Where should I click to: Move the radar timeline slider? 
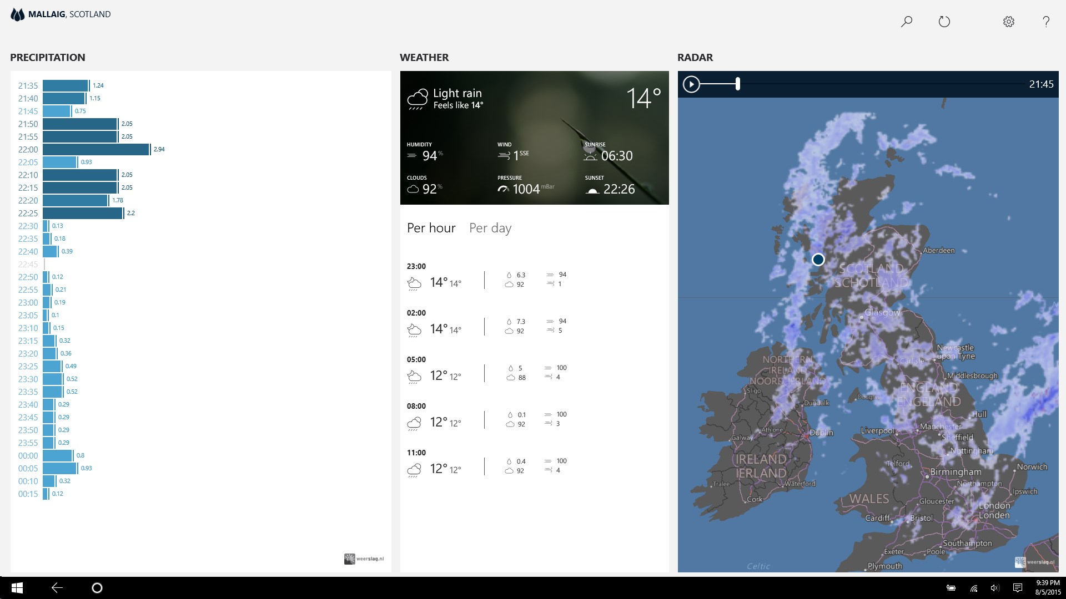click(x=737, y=84)
